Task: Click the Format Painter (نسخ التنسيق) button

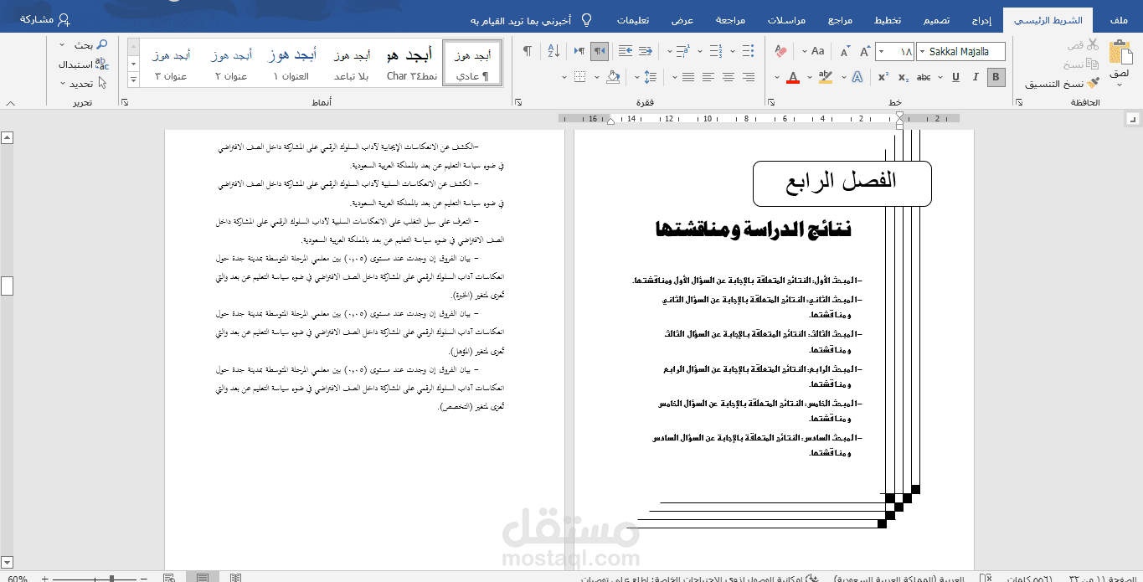Action: 1062,84
